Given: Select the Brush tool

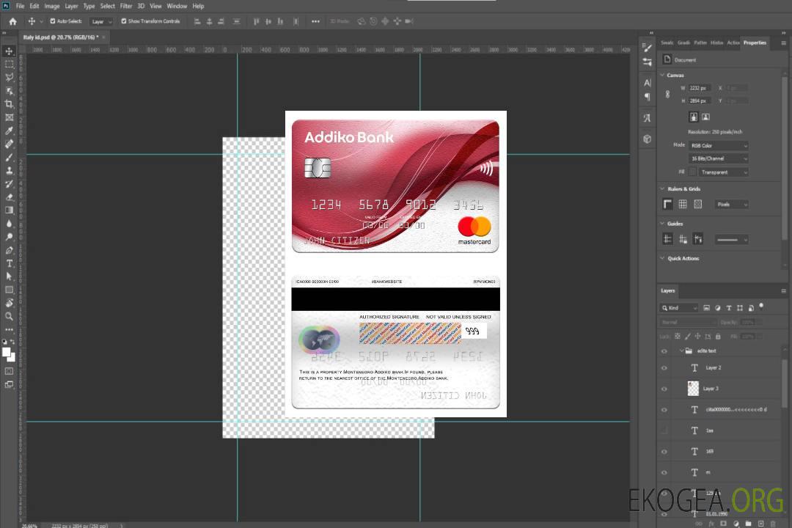Looking at the screenshot, I should coord(9,157).
